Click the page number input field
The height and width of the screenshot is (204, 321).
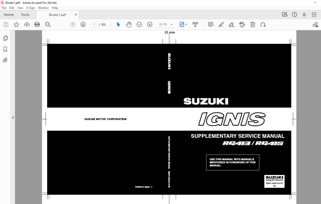click(94, 25)
